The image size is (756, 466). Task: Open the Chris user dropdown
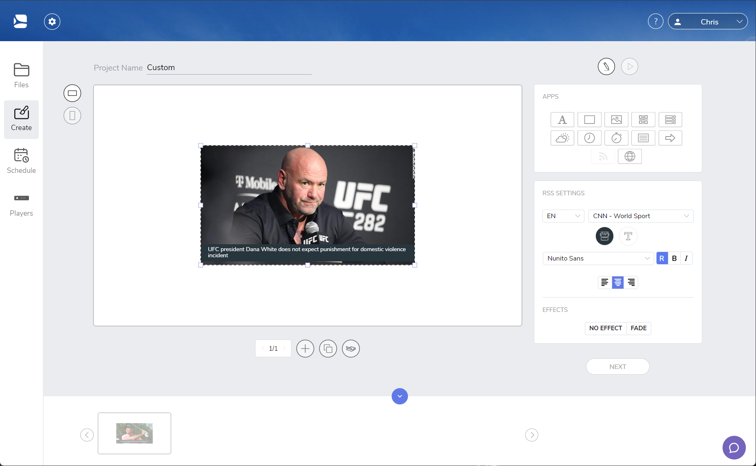click(x=708, y=22)
